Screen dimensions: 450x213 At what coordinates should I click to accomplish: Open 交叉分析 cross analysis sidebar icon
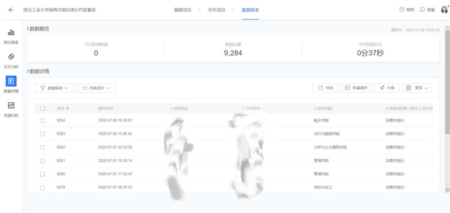point(11,56)
